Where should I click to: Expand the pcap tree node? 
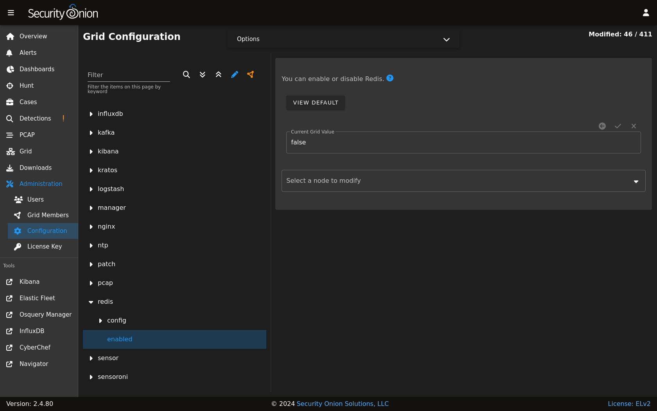click(x=91, y=283)
